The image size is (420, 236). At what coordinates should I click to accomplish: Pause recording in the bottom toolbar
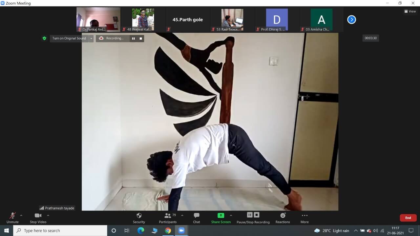250,215
